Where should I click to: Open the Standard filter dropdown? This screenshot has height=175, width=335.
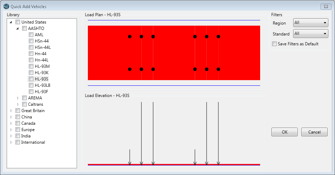point(310,34)
